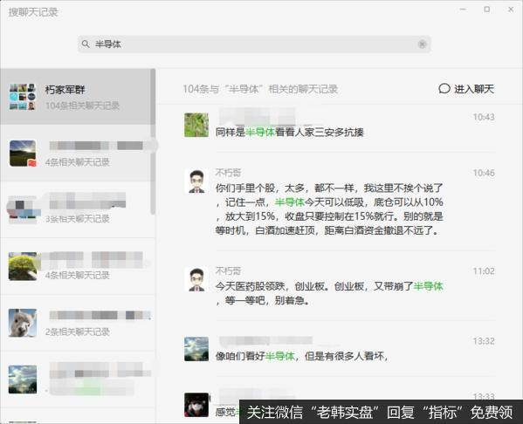This screenshot has height=424, width=523.
Task: Click the 104条与半导体相关的聊天记录 header text
Action: [x=260, y=89]
